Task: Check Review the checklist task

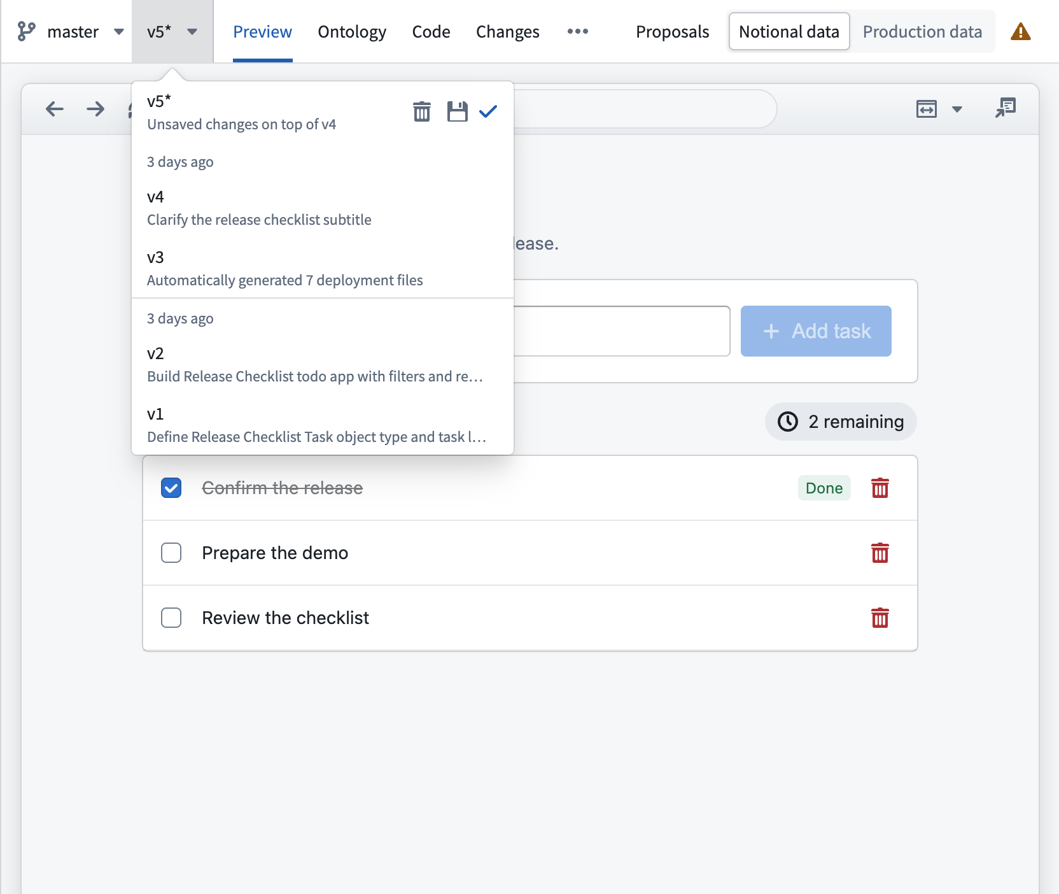Action: (x=171, y=618)
